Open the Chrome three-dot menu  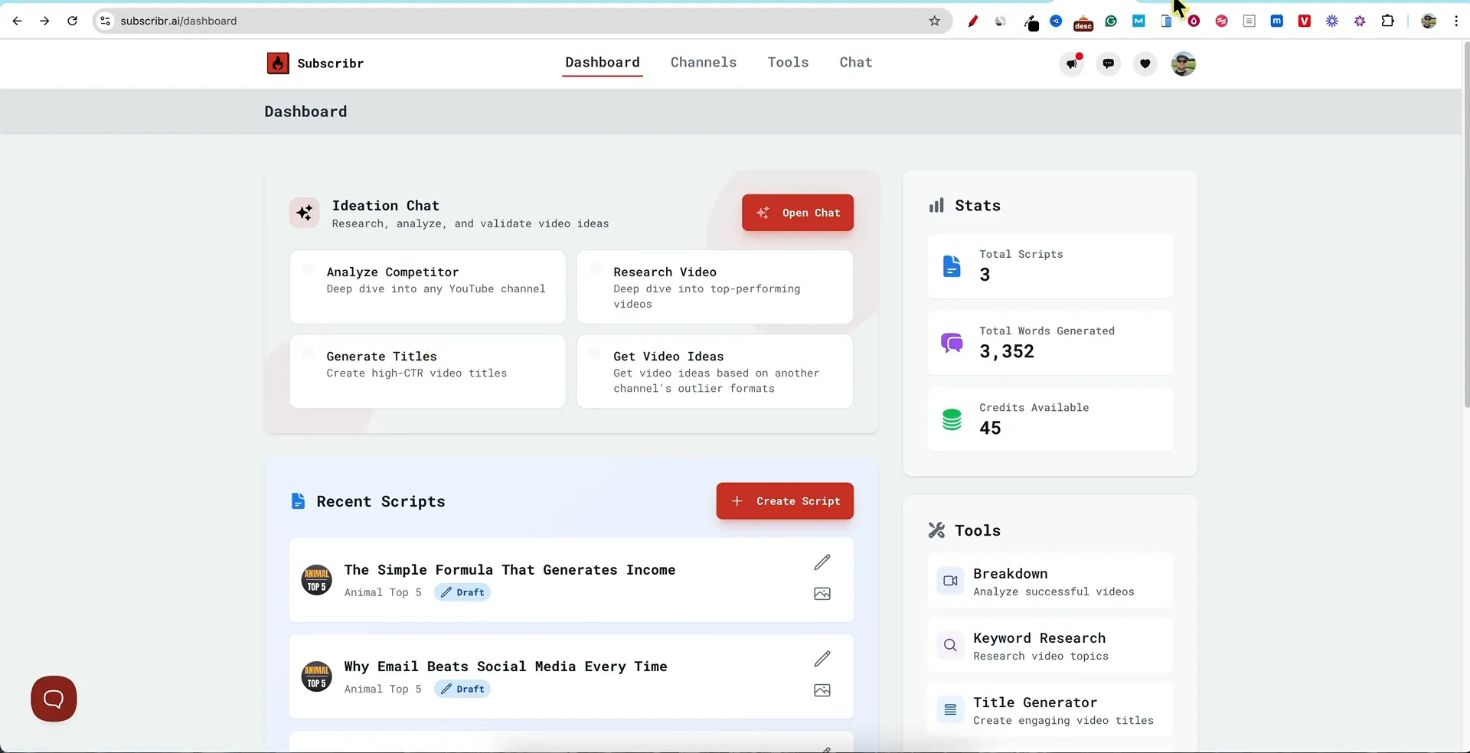(1456, 21)
